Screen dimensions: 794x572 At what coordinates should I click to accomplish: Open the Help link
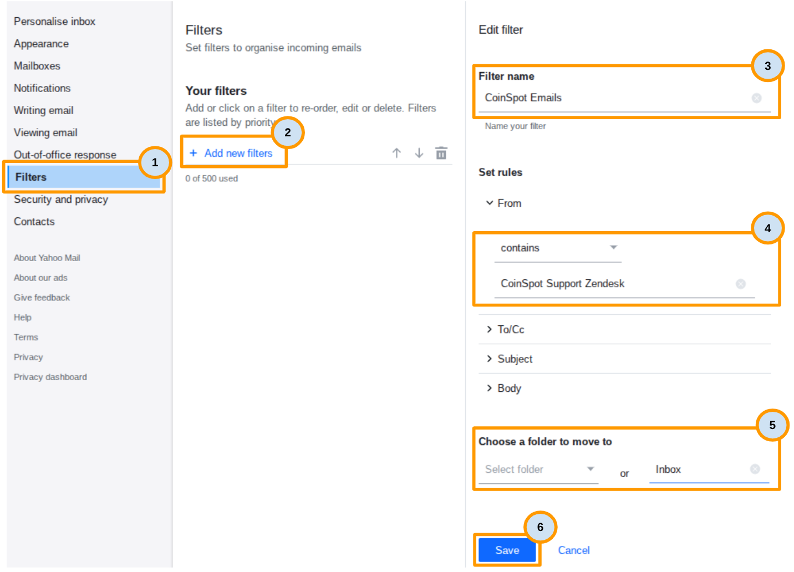tap(22, 318)
